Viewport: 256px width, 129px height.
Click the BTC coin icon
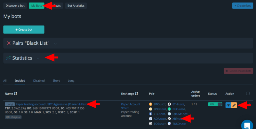click(150, 104)
